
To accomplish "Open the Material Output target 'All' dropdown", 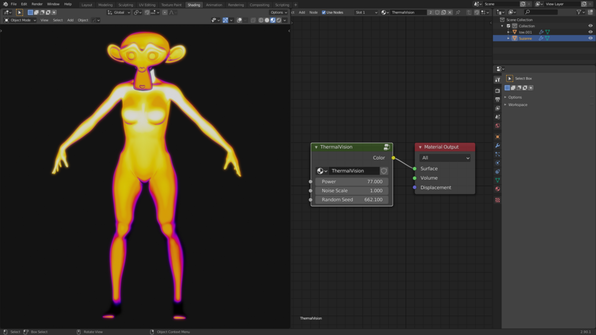I will click(x=445, y=158).
